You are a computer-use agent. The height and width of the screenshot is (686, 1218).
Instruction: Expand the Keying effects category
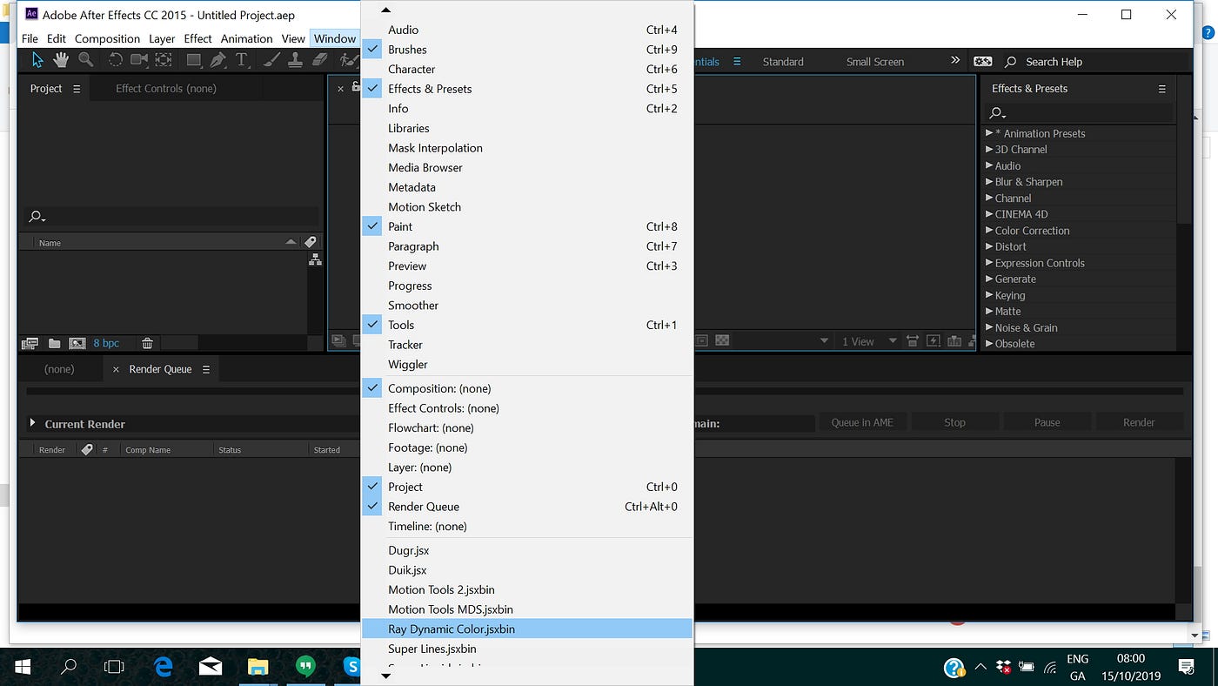point(989,295)
